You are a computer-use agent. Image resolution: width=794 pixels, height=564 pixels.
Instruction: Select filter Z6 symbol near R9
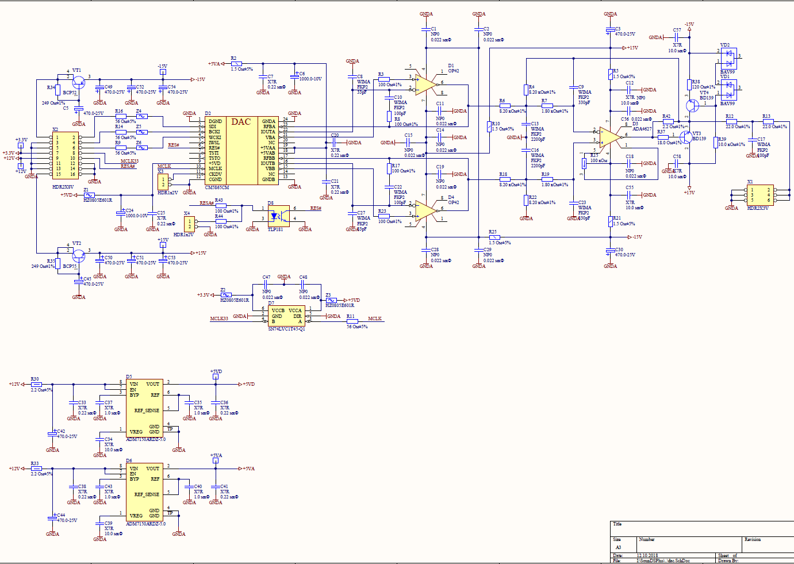141,148
